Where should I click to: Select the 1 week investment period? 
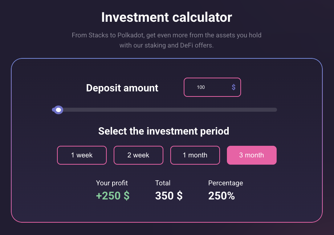tap(82, 155)
